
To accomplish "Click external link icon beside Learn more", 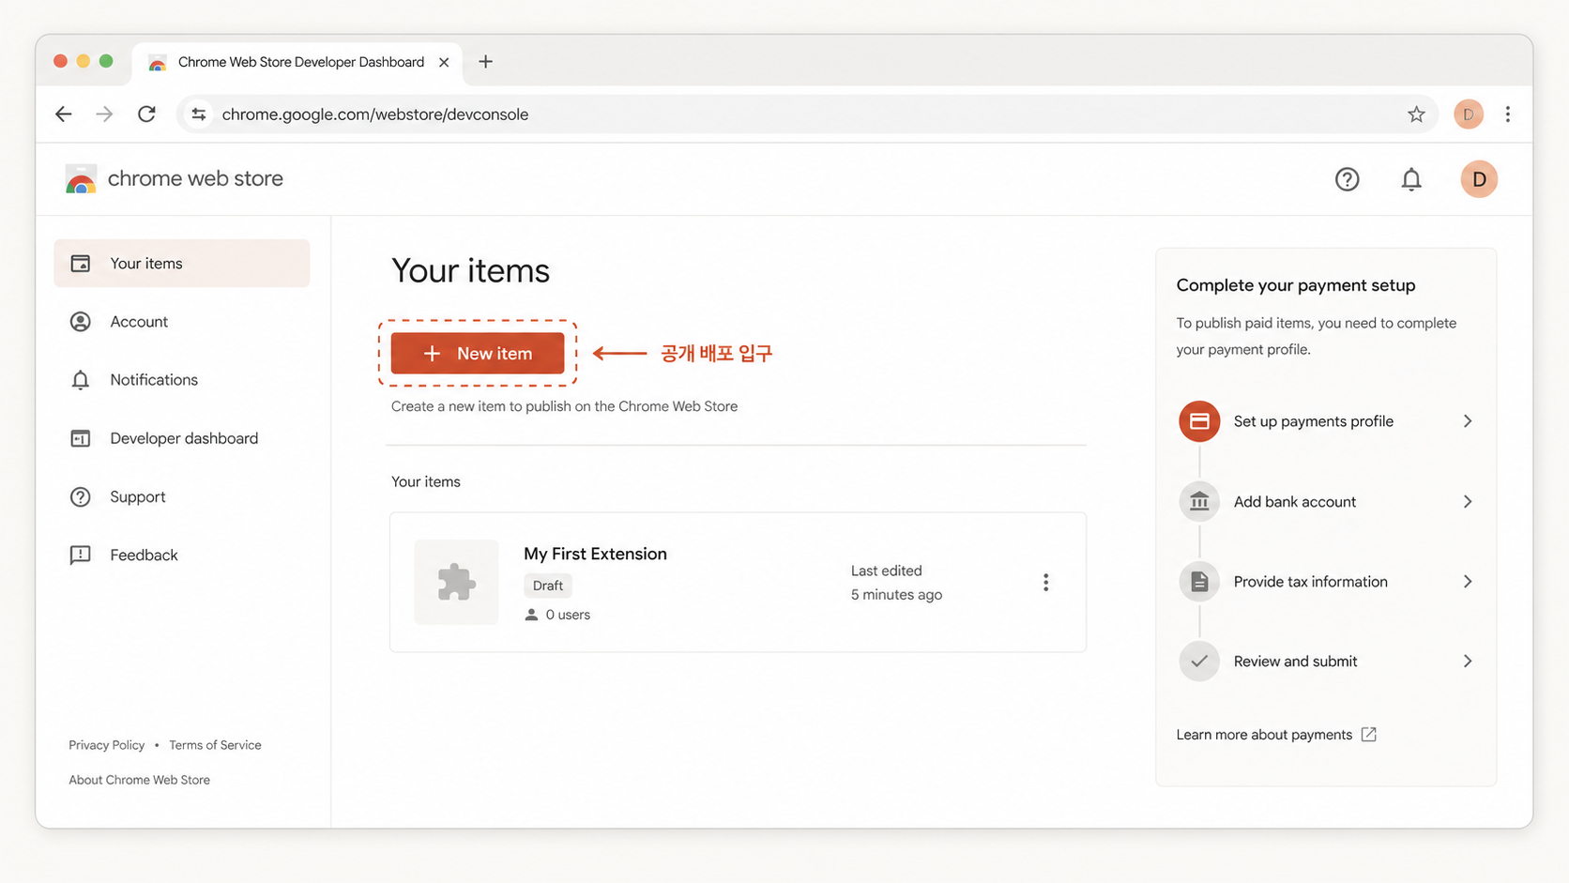I will [1369, 735].
